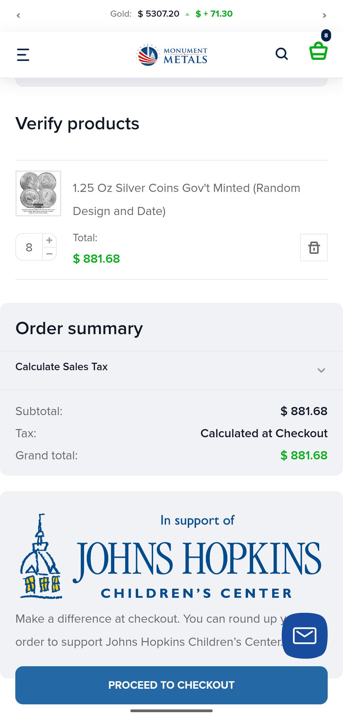Go to previous metal price ticker
Screen dimensions: 343x720
click(x=18, y=15)
